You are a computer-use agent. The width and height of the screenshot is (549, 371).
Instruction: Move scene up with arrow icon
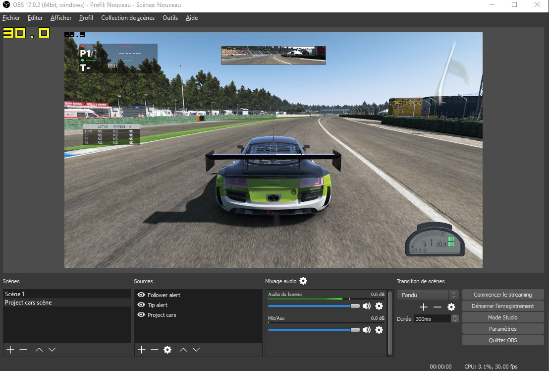point(39,350)
